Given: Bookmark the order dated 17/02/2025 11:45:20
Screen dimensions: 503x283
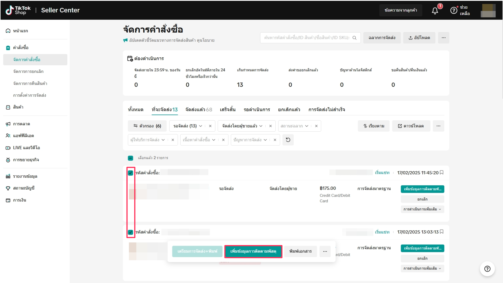Looking at the screenshot, I should click(442, 173).
